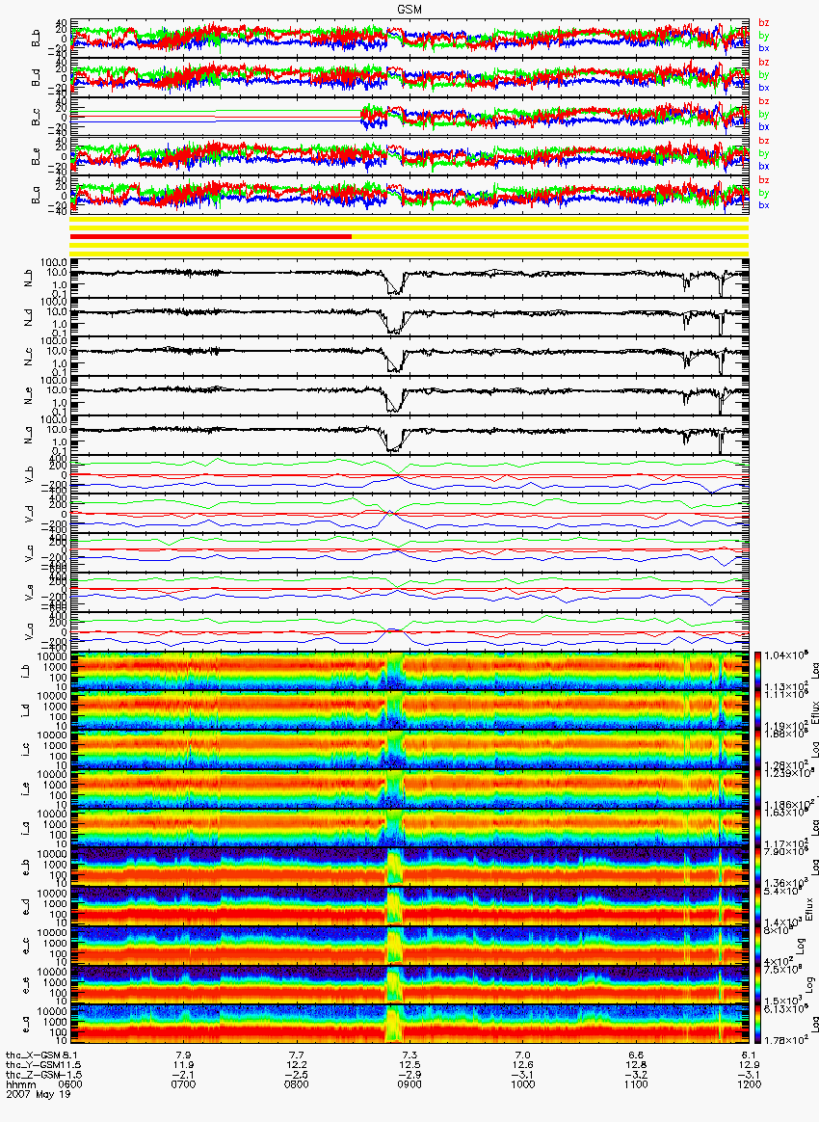This screenshot has width=819, height=1122.
Task: Select the B_d magnetic field panel label
Action: tap(36, 78)
